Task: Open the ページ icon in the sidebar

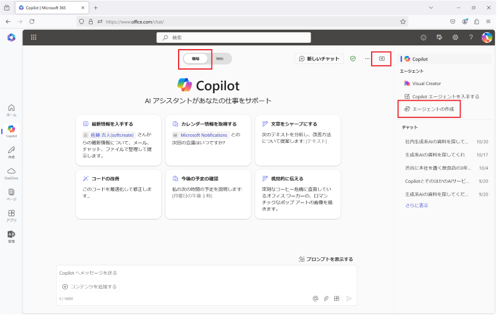Action: point(11,195)
